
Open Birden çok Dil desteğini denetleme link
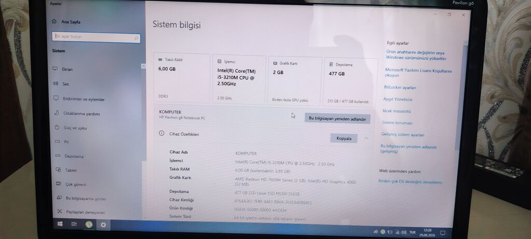click(410, 182)
